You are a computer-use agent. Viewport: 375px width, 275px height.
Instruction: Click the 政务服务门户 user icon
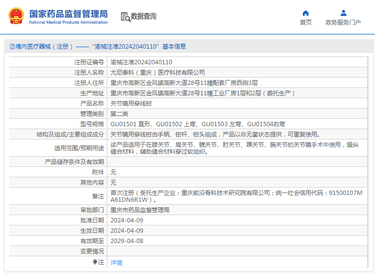pos(344,13)
